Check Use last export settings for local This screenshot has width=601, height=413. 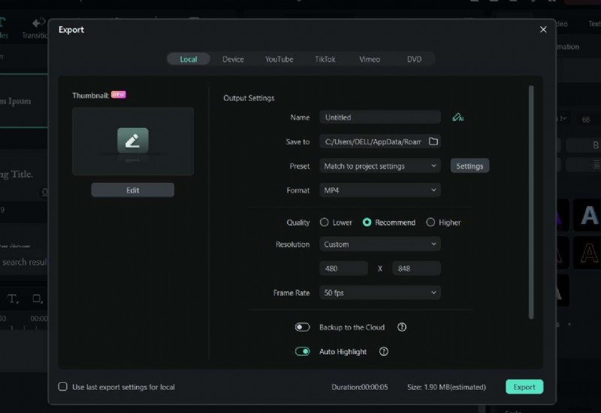[63, 387]
